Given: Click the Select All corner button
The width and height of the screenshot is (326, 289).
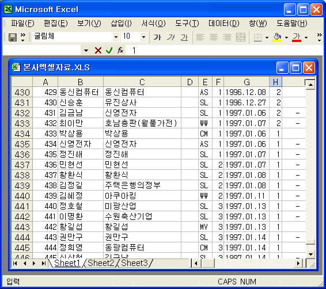Looking at the screenshot, I should coord(22,82).
